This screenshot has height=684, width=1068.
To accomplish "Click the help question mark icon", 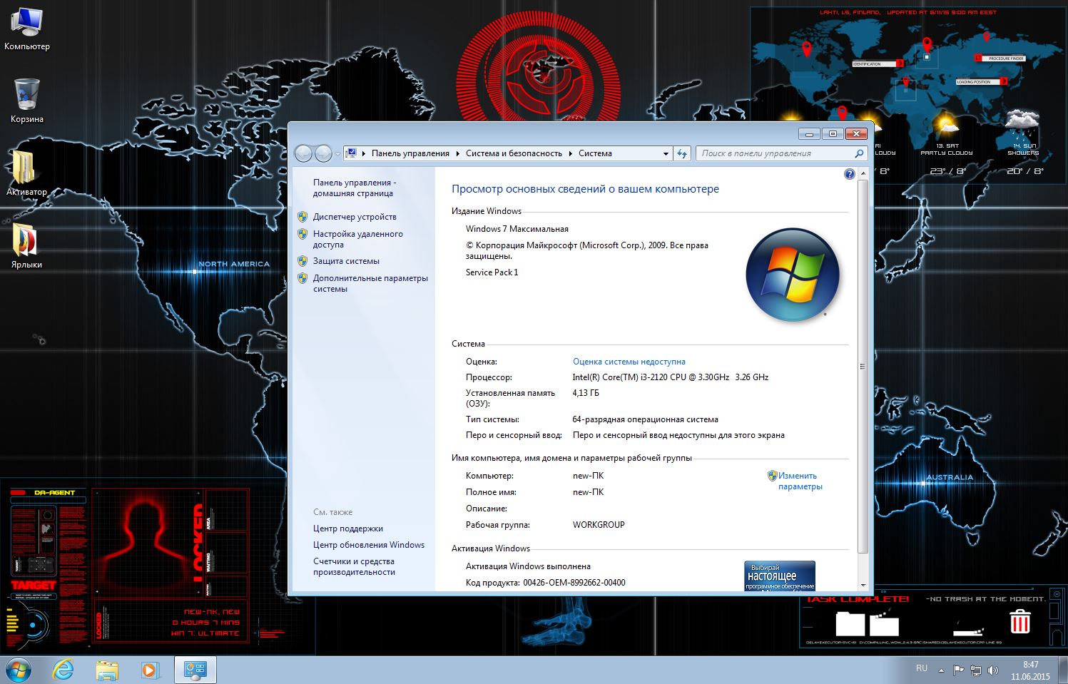I will [849, 174].
